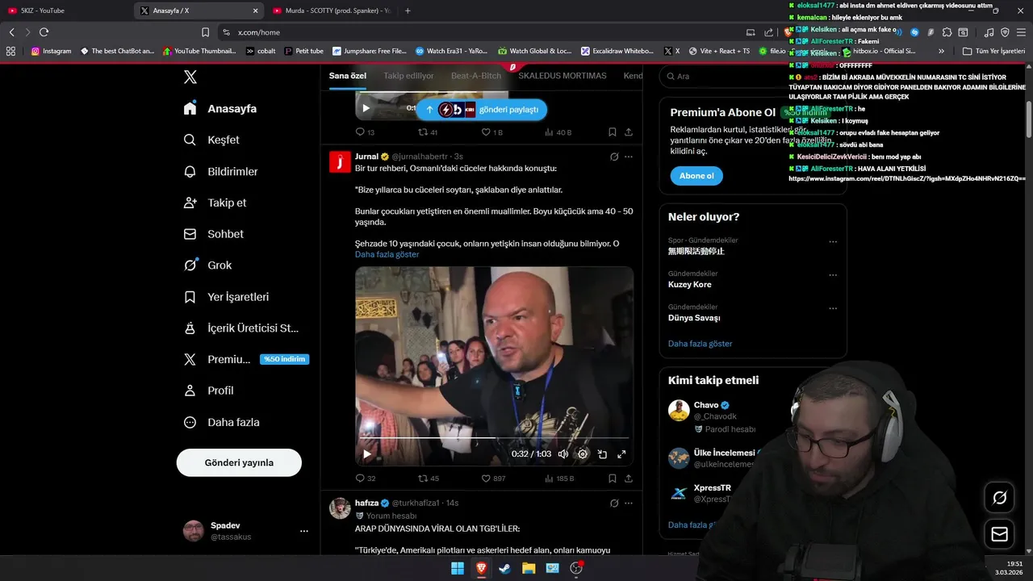
Task: Open floating messages envelope button
Action: click(999, 534)
